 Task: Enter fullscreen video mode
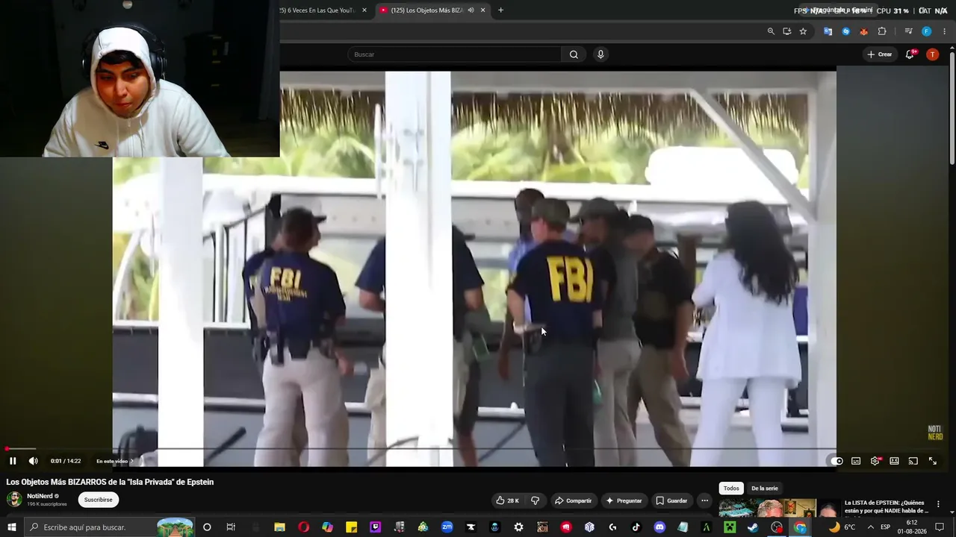click(x=932, y=461)
